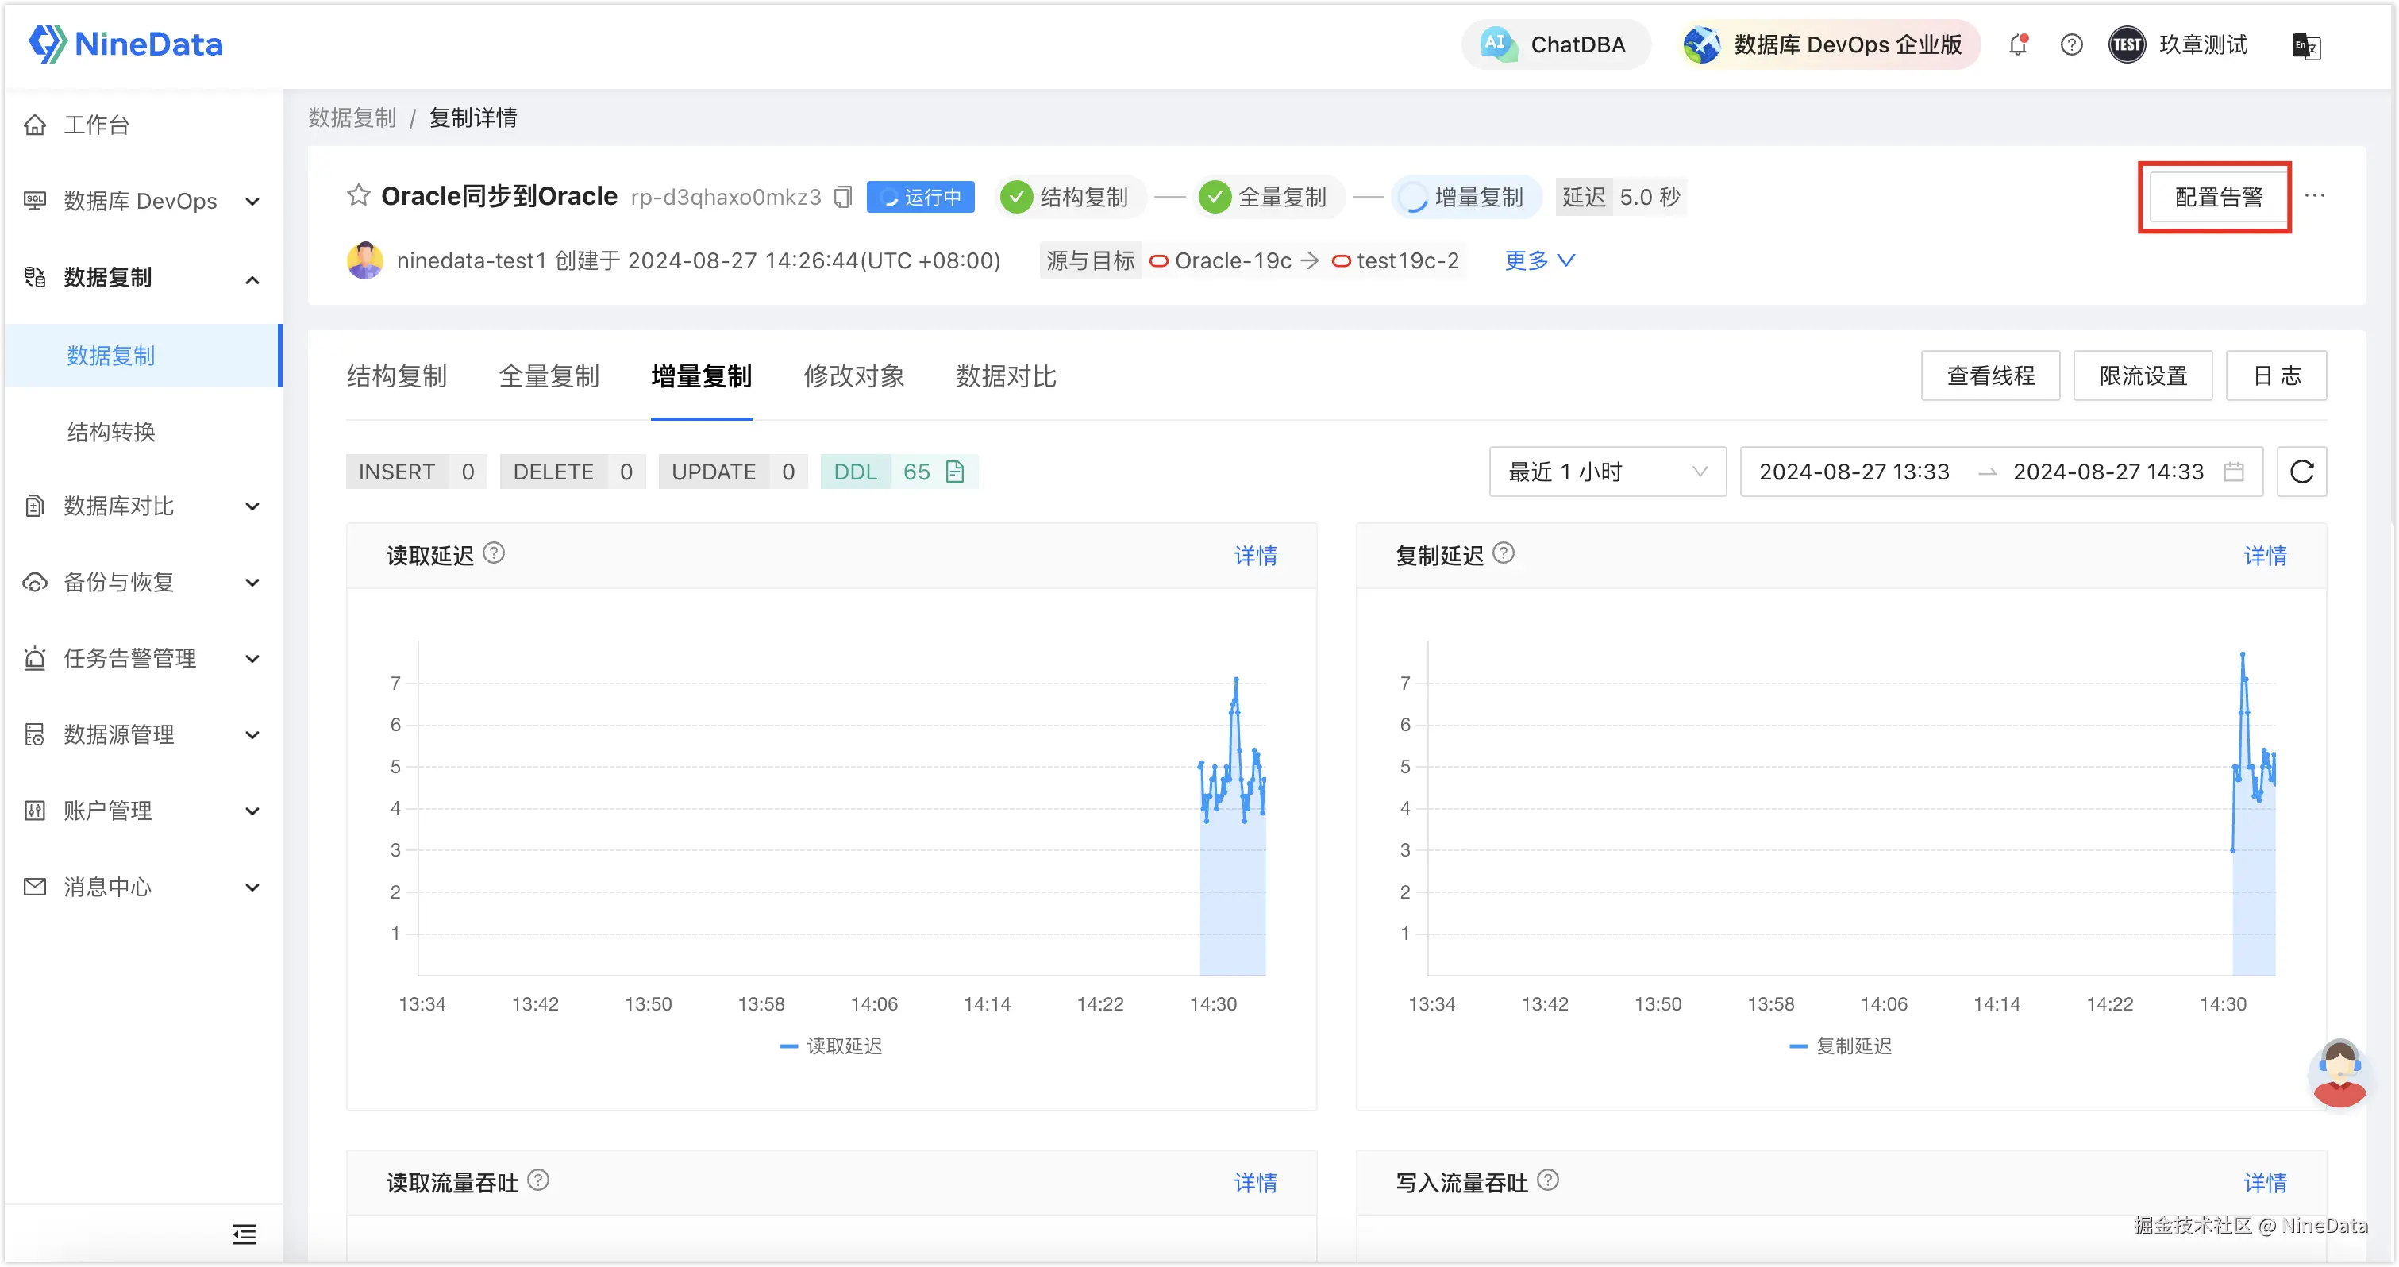
Task: Open 限流设置 throttle settings
Action: click(x=2143, y=376)
